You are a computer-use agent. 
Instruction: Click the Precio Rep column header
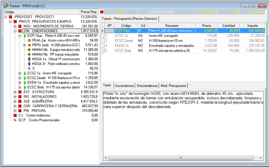89,12
